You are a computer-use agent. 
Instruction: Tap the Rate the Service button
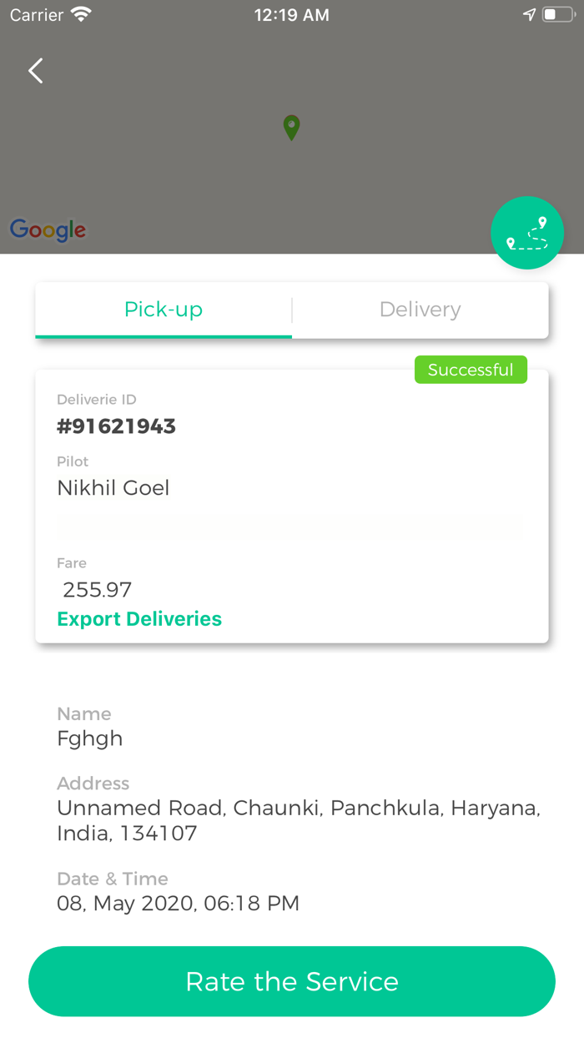click(291, 981)
